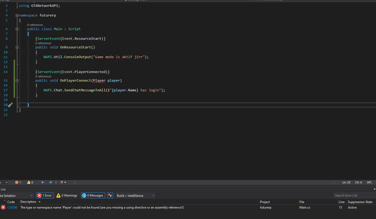Click the error count indicator in the editor toolbar
376x219 pixels.
pyautogui.click(x=18, y=182)
